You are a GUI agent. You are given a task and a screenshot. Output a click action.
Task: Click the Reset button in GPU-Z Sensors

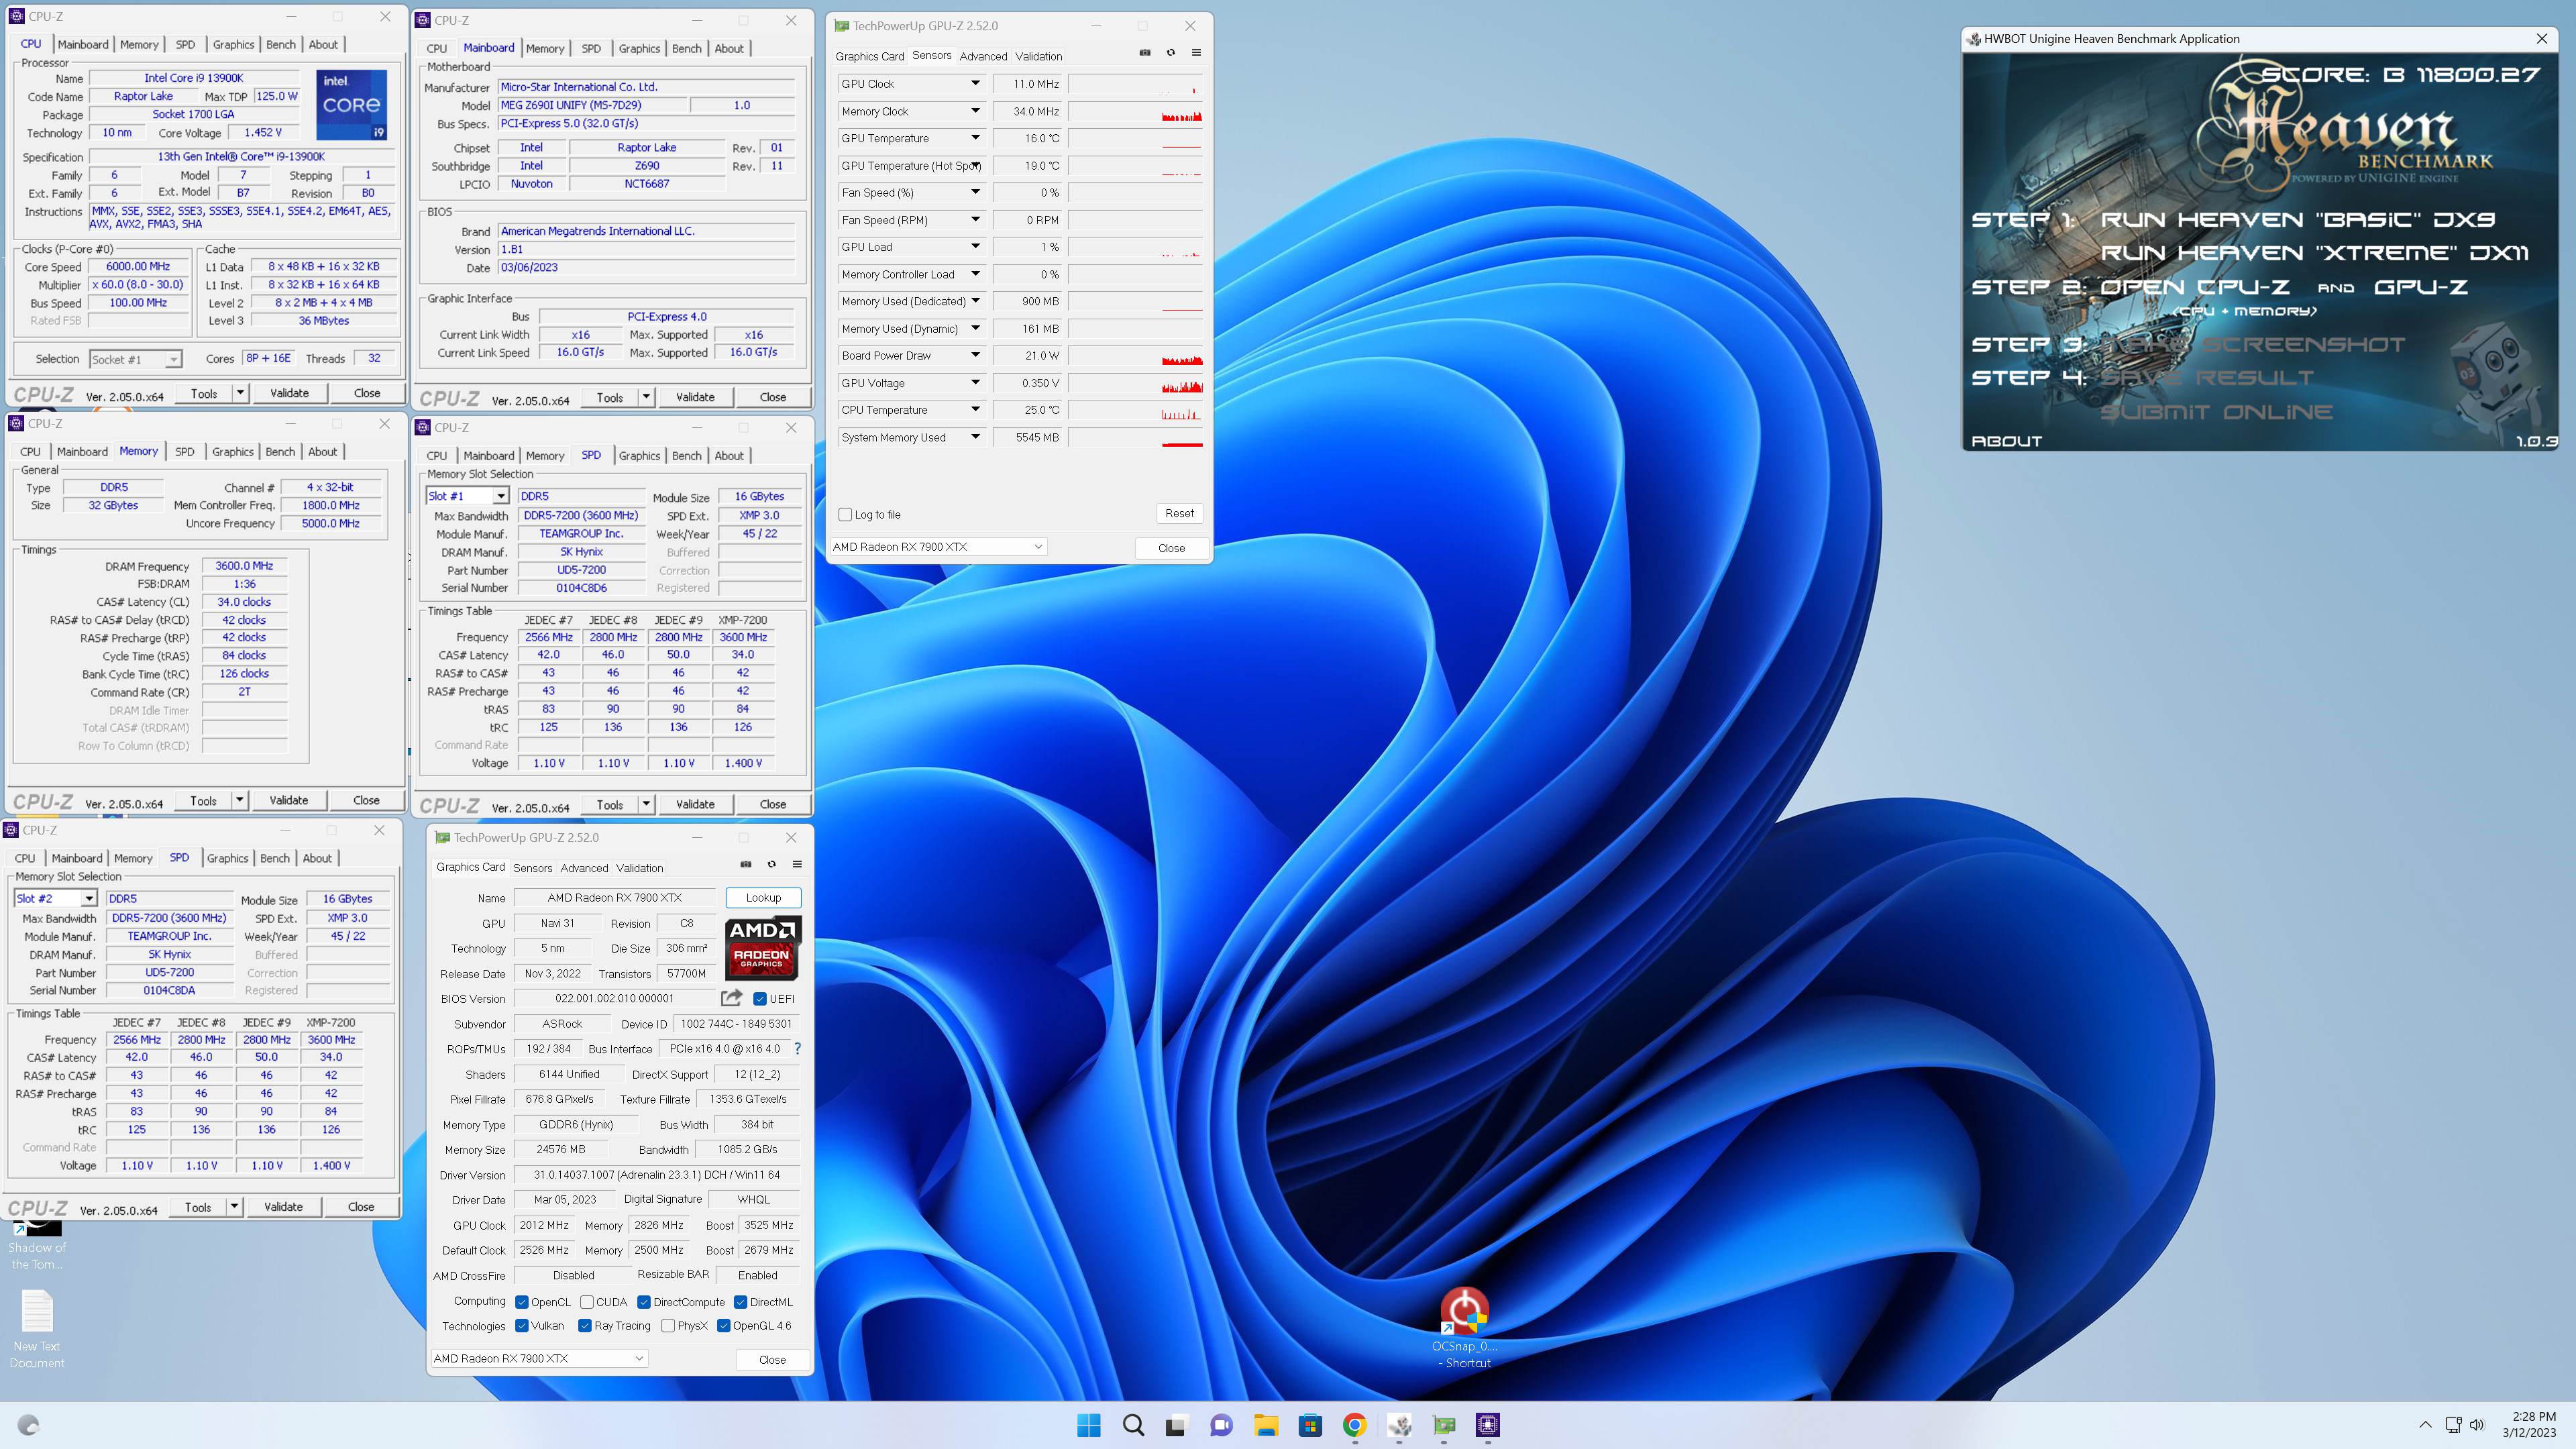pyautogui.click(x=1180, y=513)
